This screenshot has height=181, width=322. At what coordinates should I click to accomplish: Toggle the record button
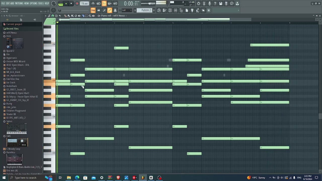[x=77, y=4]
